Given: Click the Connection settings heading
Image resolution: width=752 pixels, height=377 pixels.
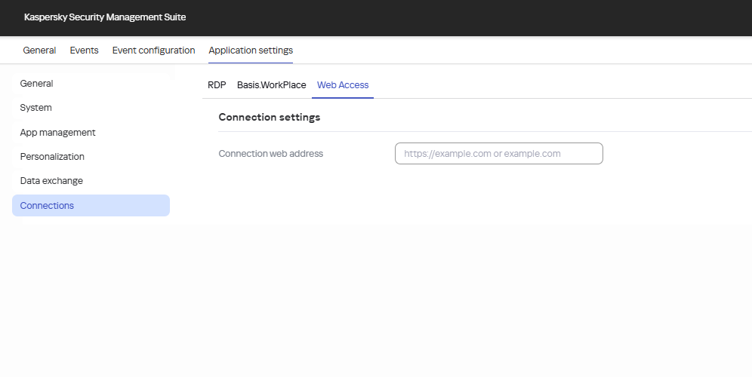Looking at the screenshot, I should pyautogui.click(x=270, y=117).
